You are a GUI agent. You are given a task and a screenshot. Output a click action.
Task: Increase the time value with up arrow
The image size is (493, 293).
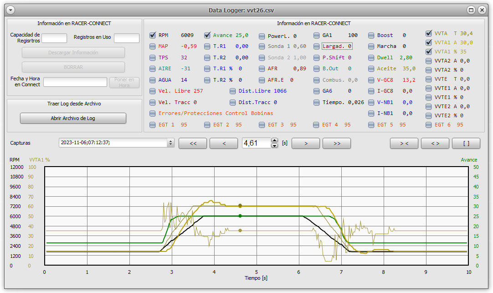point(274,141)
